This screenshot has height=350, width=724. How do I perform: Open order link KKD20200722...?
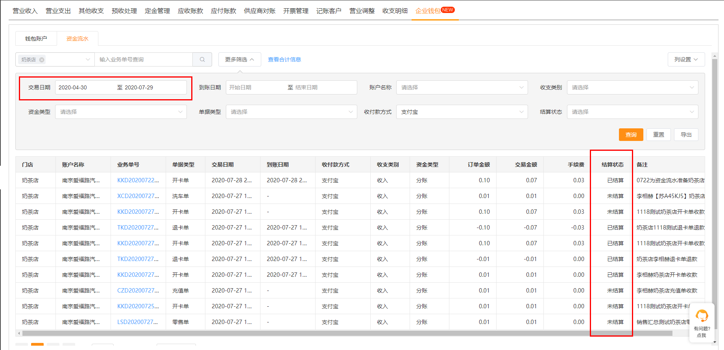coord(138,180)
